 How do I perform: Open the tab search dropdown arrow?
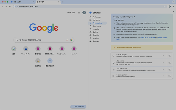pyautogui.click(x=174, y=2)
